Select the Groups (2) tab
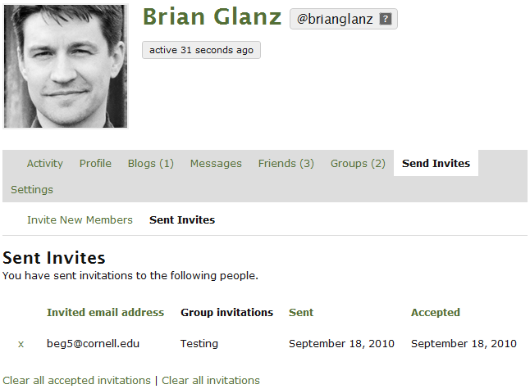530x389 pixels. 358,163
